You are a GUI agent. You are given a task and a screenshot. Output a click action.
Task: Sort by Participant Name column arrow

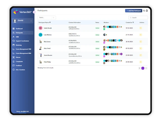coord(50,22)
